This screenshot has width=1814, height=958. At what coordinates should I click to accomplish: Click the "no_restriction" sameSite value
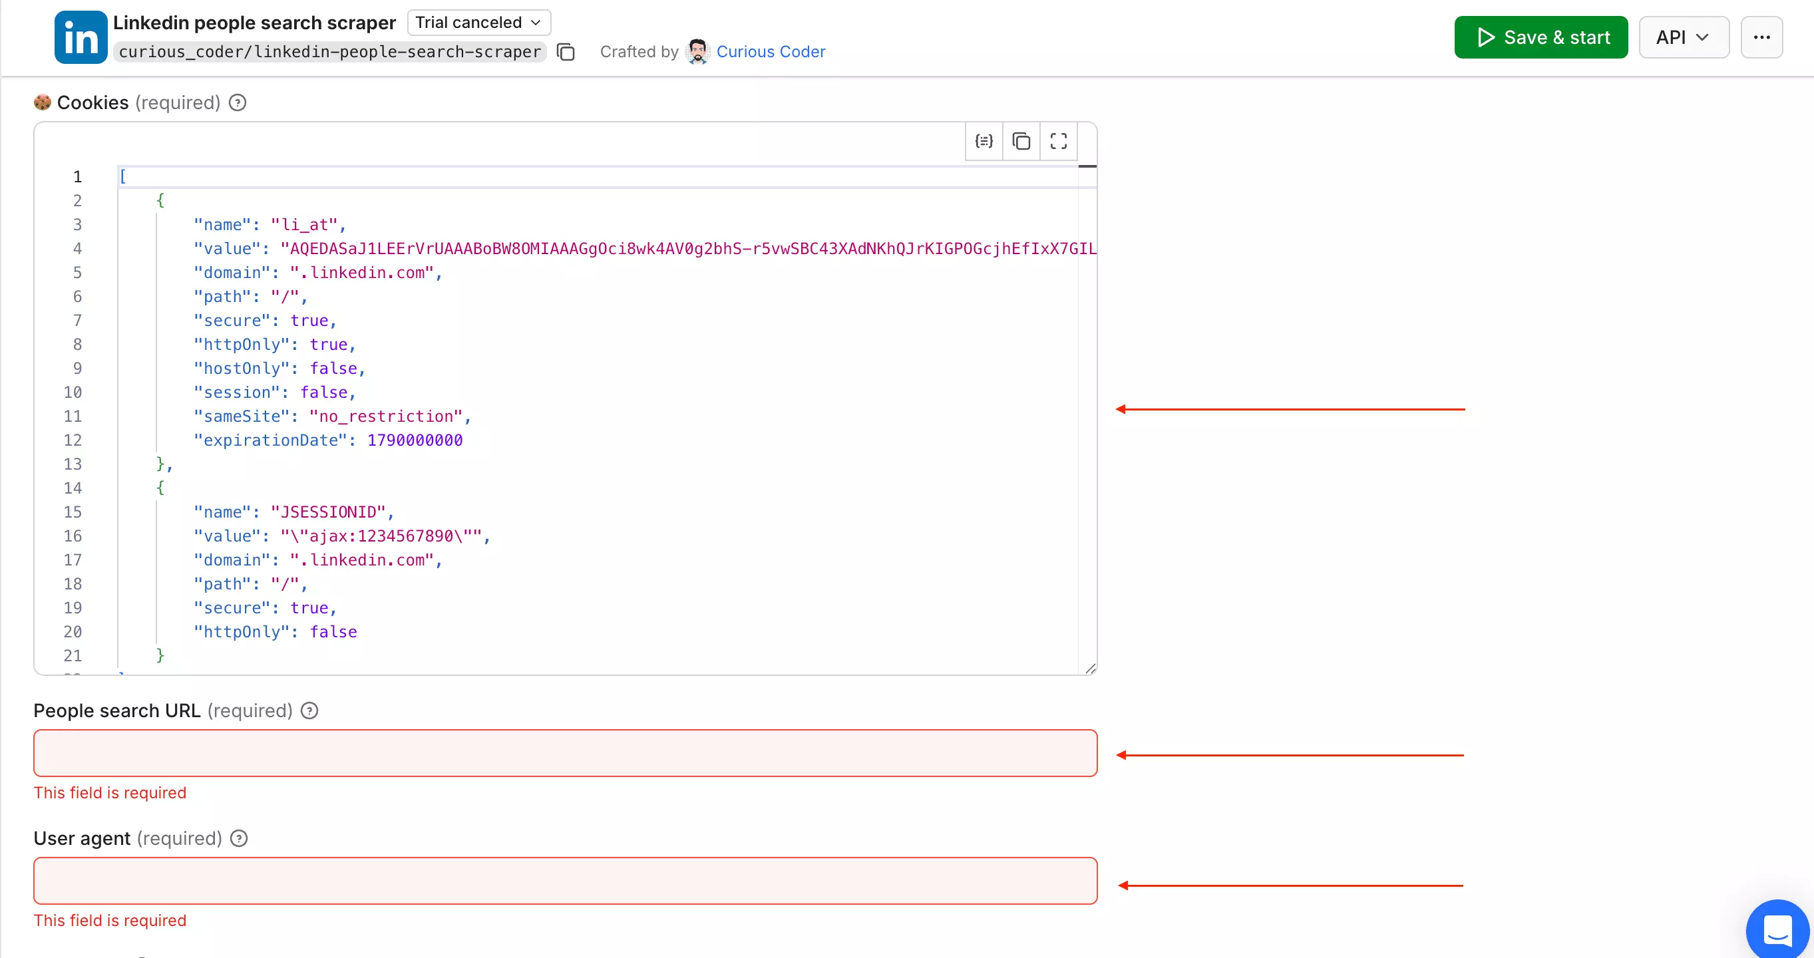click(x=386, y=416)
